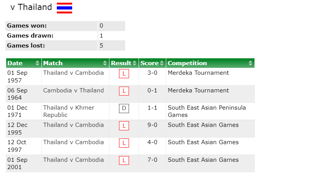Click the Match column sort arrows

point(105,63)
